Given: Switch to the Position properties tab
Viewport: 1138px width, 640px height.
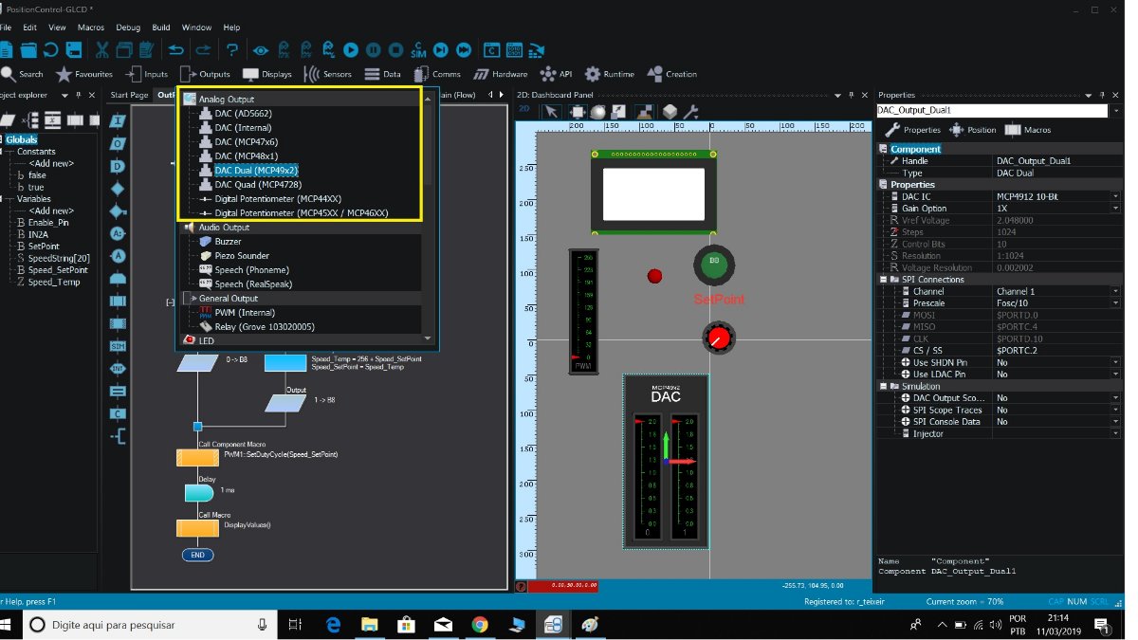Looking at the screenshot, I should (x=973, y=130).
